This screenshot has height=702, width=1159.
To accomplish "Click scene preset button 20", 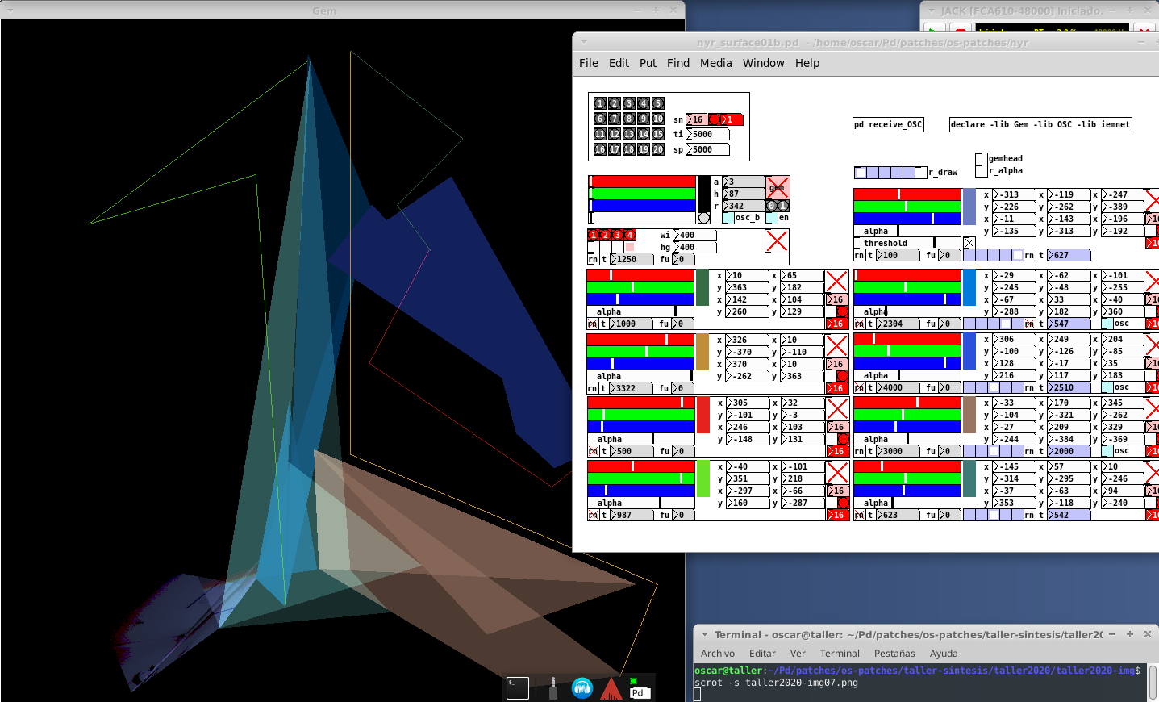I will click(x=658, y=149).
